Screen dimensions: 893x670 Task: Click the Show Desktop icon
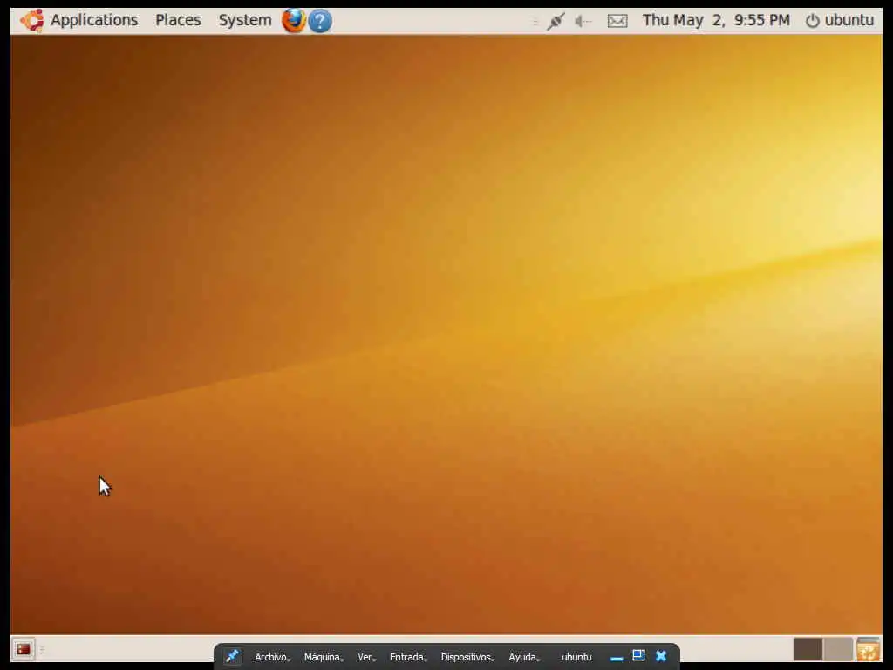(x=24, y=649)
